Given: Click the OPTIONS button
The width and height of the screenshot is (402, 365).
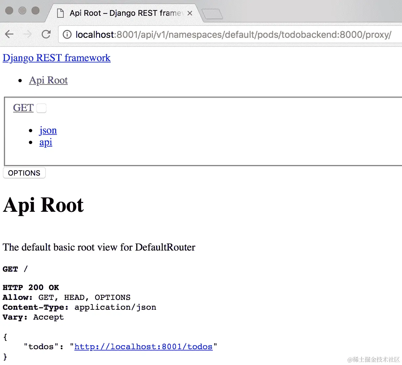Looking at the screenshot, I should [x=24, y=173].
